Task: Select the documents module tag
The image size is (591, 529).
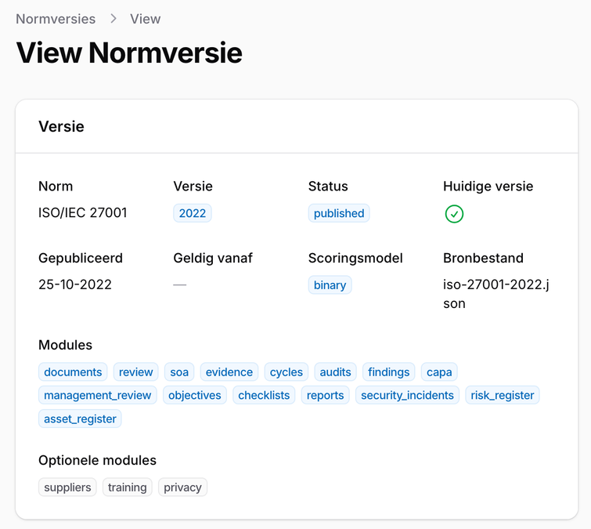Action: pos(73,372)
